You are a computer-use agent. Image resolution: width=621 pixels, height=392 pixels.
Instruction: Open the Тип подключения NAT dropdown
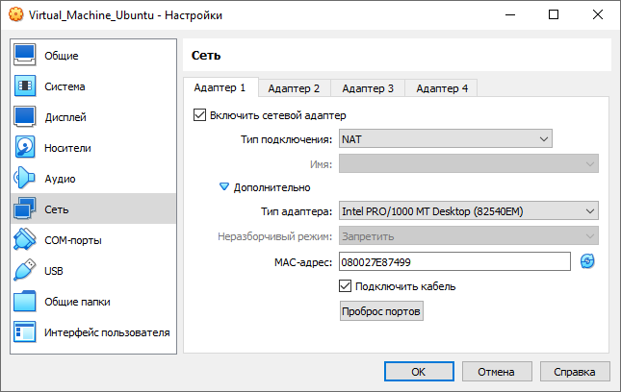coord(444,139)
